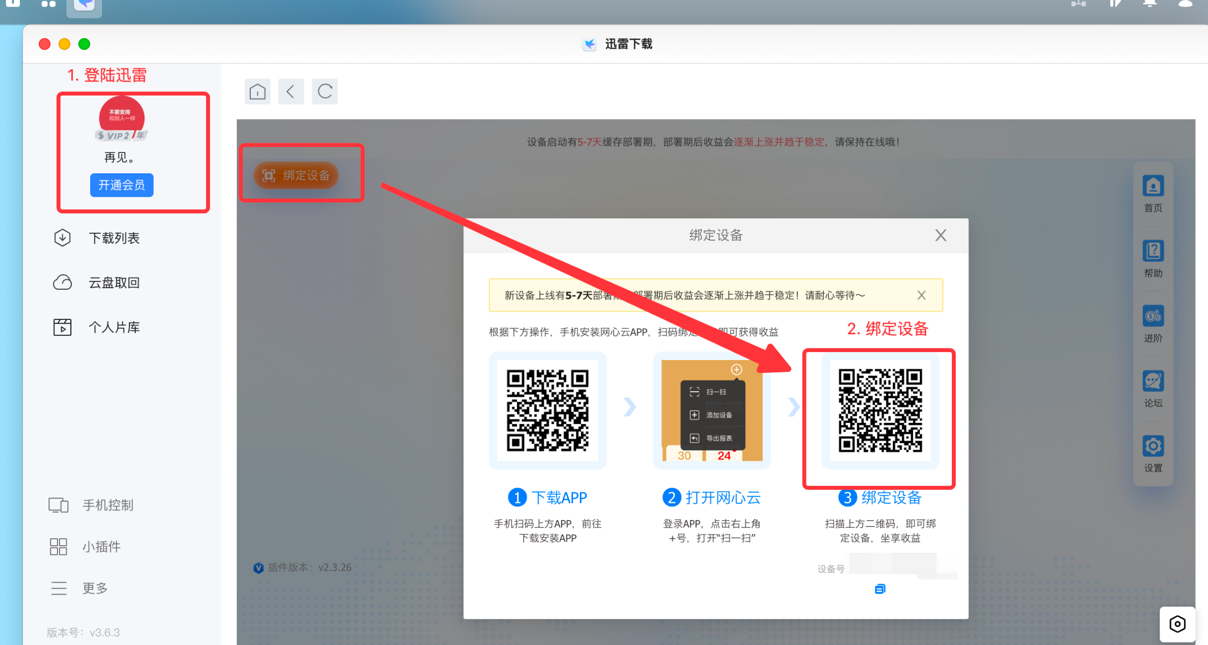Open the 帮助 help icon
The width and height of the screenshot is (1208, 645).
1153,252
